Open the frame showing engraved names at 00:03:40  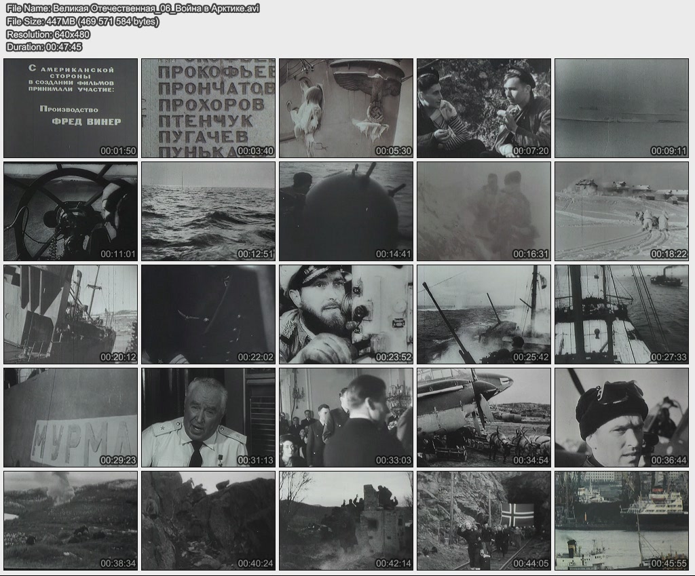pos(208,108)
